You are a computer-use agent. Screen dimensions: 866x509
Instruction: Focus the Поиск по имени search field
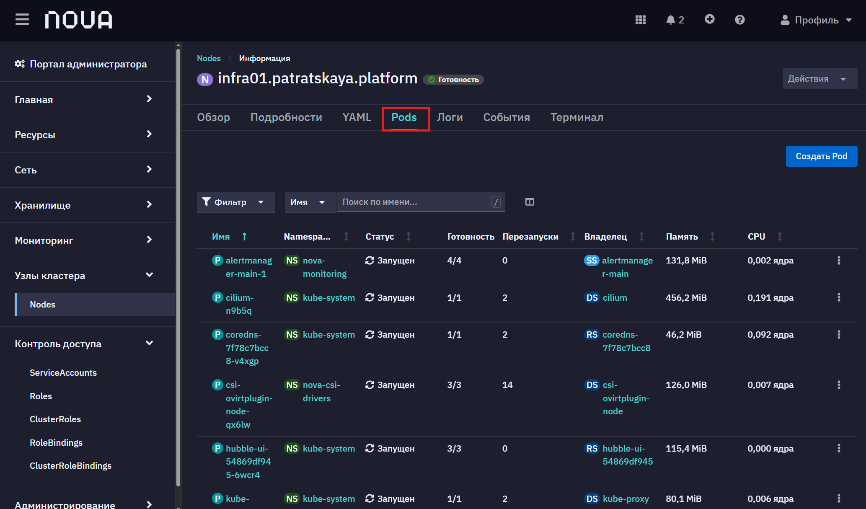421,202
